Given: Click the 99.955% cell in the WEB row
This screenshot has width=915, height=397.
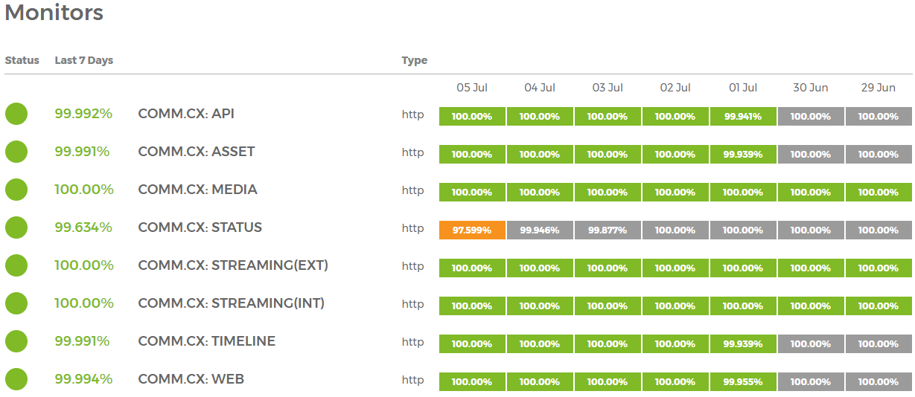Looking at the screenshot, I should (743, 382).
